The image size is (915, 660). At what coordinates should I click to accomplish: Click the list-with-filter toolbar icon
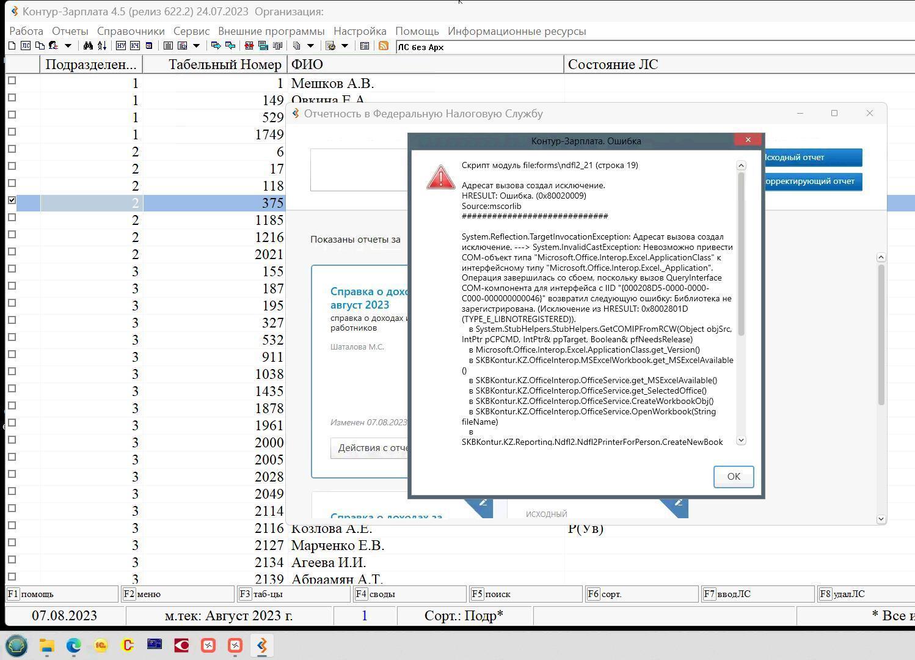point(182,46)
